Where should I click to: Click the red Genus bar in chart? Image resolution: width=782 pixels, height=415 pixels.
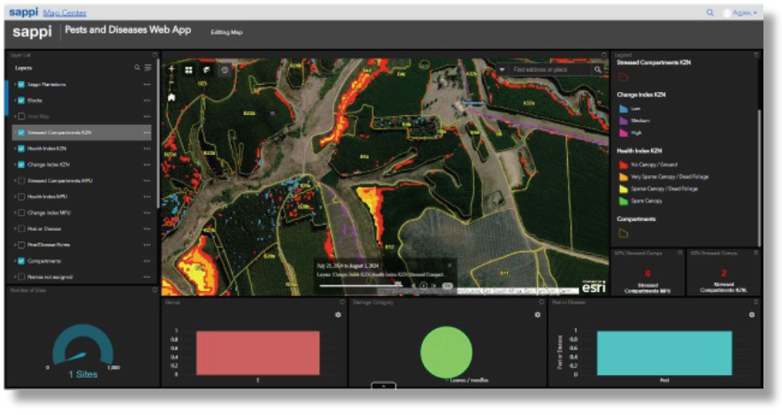point(257,353)
